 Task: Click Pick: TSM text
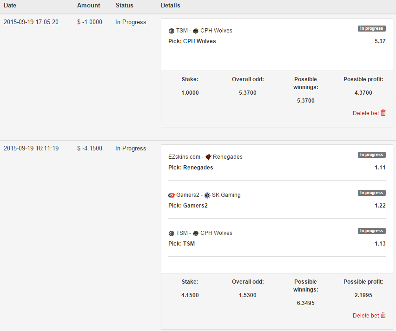point(182,243)
